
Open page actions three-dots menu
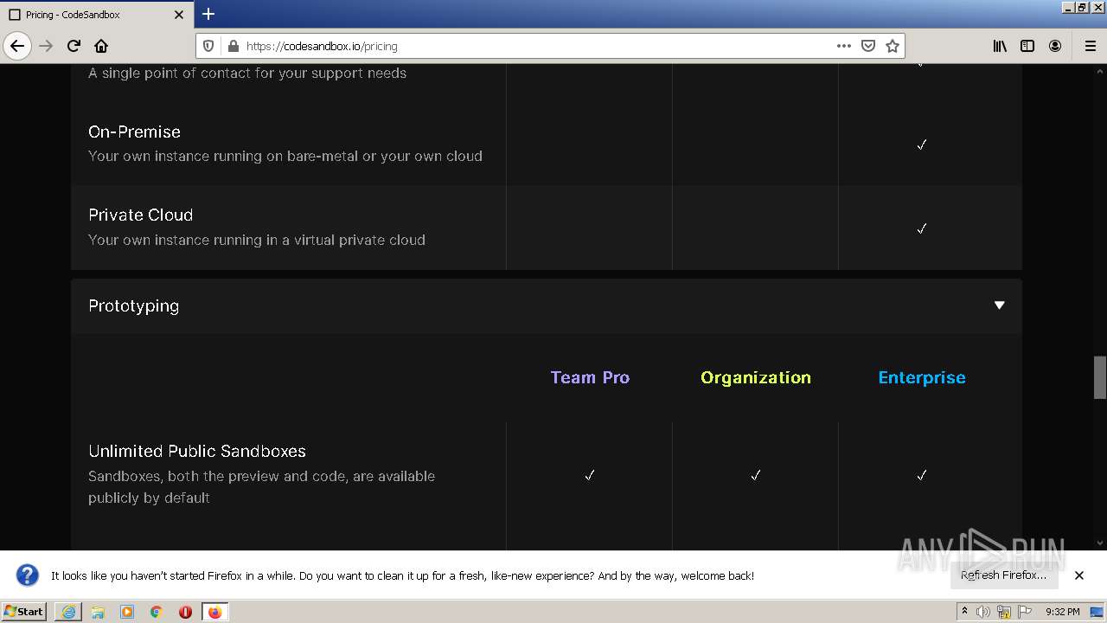tap(844, 46)
